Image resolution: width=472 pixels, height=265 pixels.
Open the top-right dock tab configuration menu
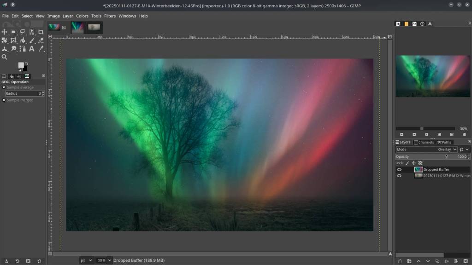coord(469,23)
